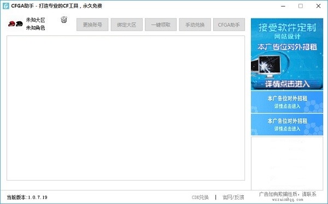Image resolution: width=328 pixels, height=204 pixels.
Task: Click the 一键领取 button
Action: coord(161,25)
